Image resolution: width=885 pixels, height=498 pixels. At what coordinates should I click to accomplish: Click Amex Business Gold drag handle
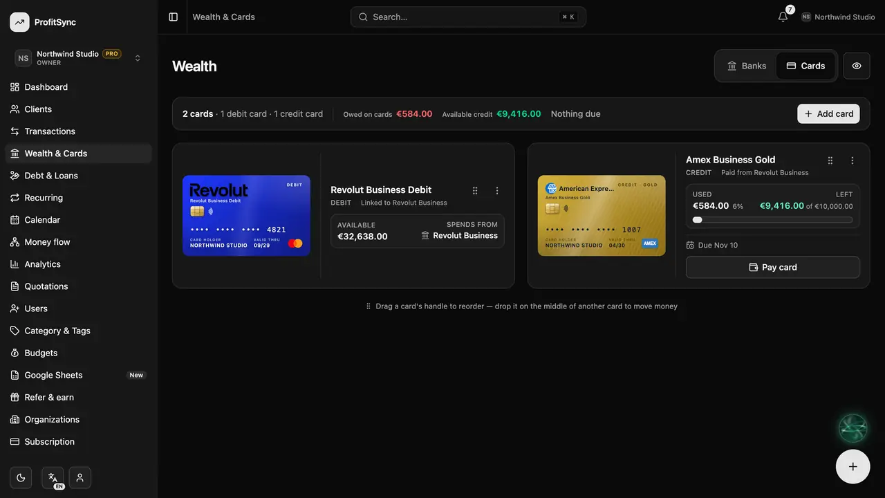(830, 160)
